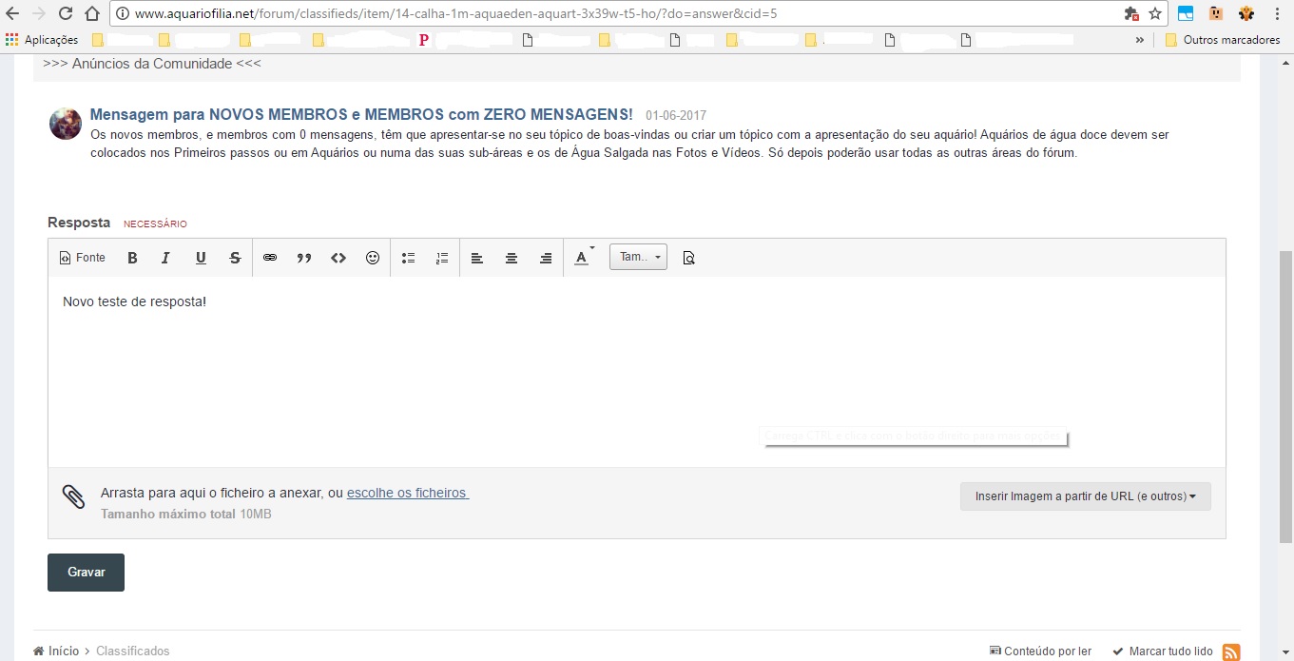
Task: Preview the reply with the magnifier icon
Action: (x=689, y=258)
